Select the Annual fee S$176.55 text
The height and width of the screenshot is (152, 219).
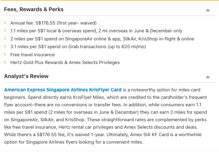[x=53, y=23]
